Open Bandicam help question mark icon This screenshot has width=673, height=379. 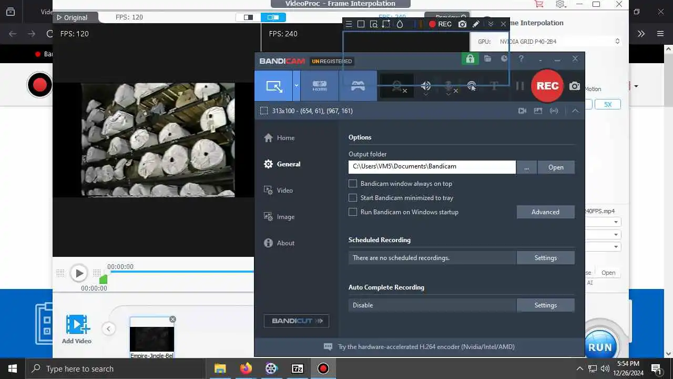click(x=521, y=59)
